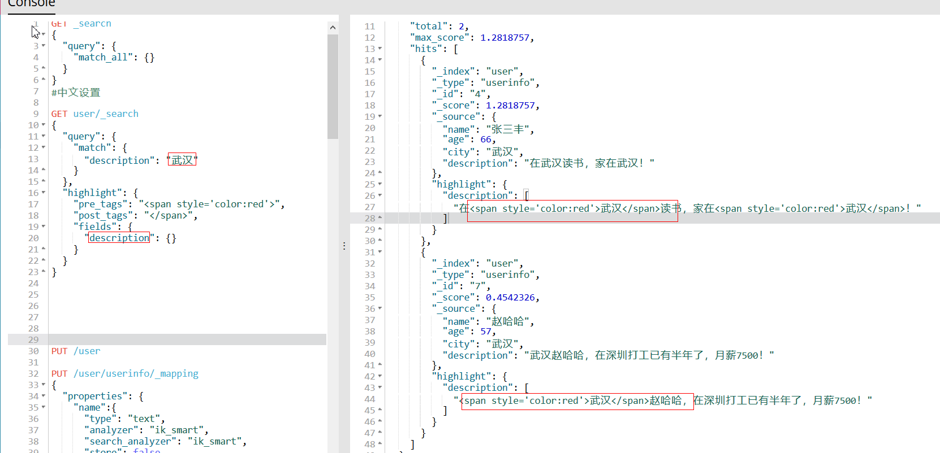940x453 pixels.
Task: Collapse the request body starting at line 10
Action: [44, 125]
